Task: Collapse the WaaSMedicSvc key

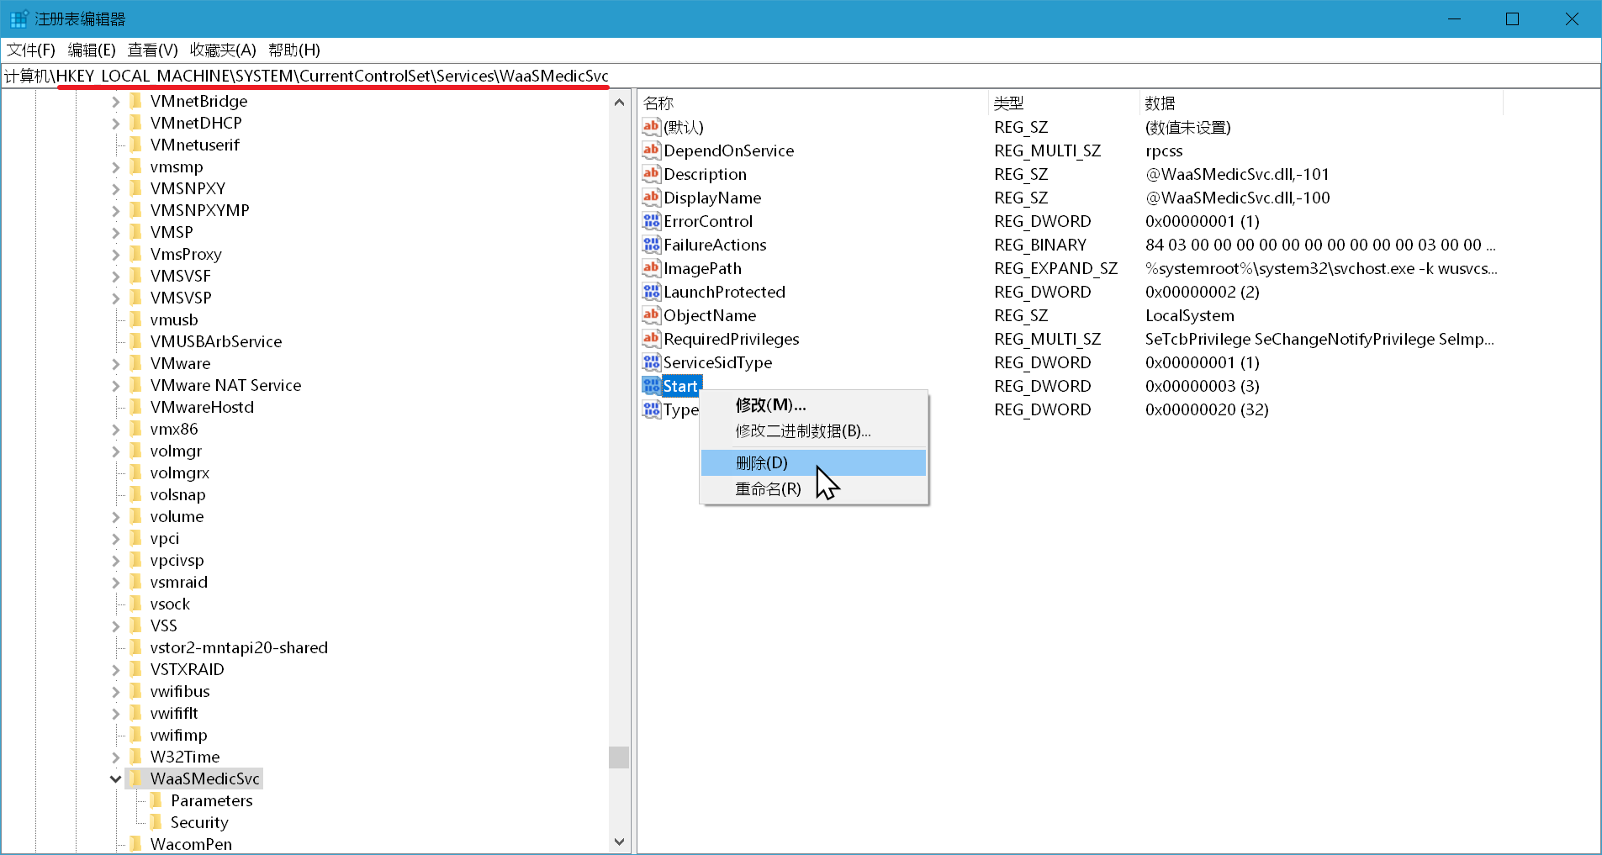Action: click(115, 778)
